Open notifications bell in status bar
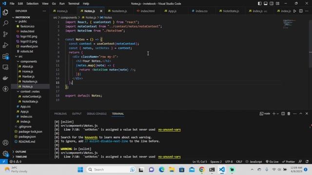The width and height of the screenshot is (312, 175). (307, 162)
